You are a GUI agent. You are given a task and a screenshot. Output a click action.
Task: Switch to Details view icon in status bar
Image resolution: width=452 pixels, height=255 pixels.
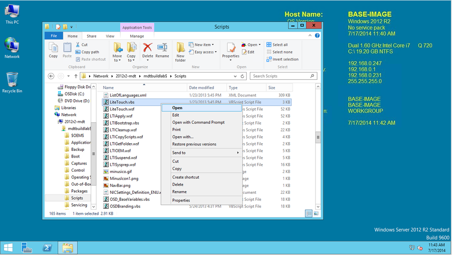click(x=309, y=213)
